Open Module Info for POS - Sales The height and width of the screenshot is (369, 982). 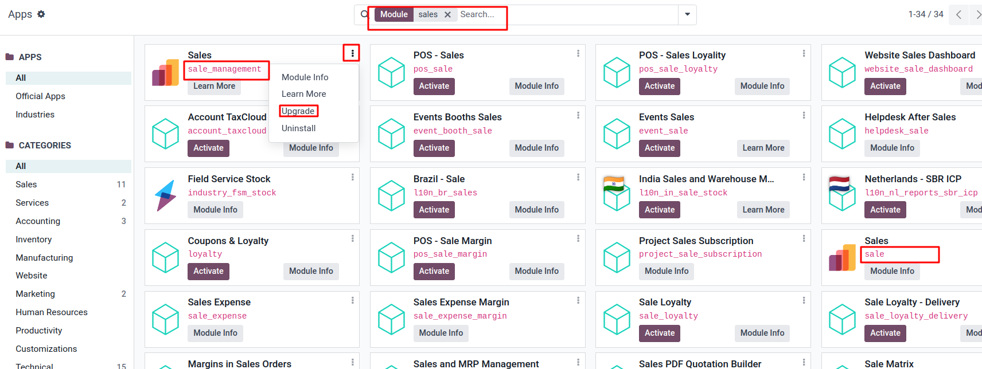pyautogui.click(x=536, y=86)
